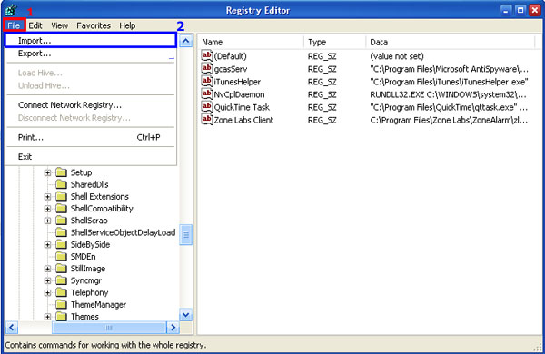Choose Print... from the File menu

(91, 137)
